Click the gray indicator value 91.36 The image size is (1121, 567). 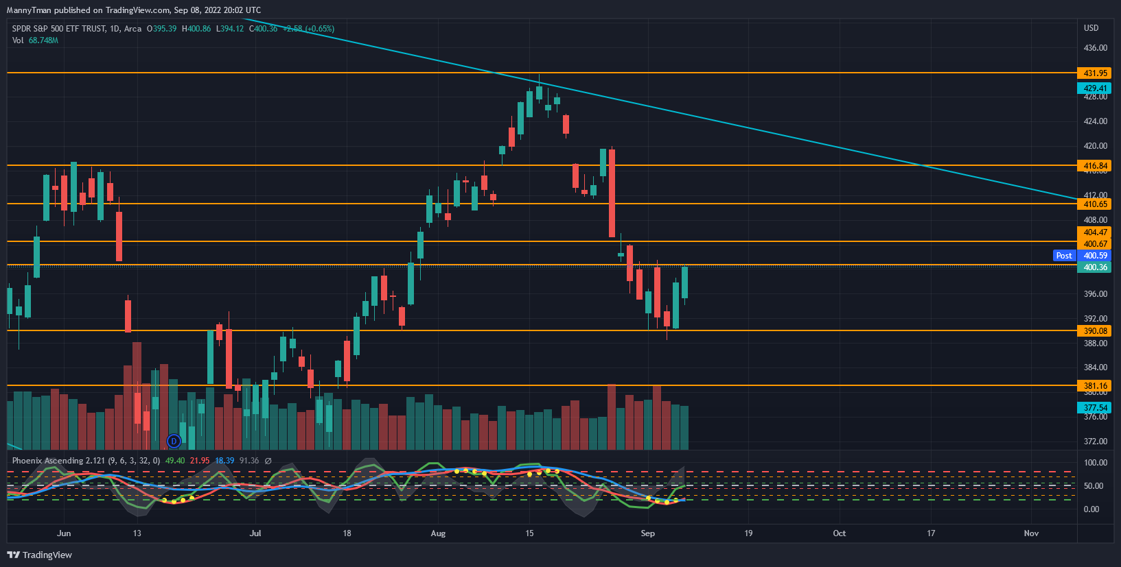click(249, 461)
